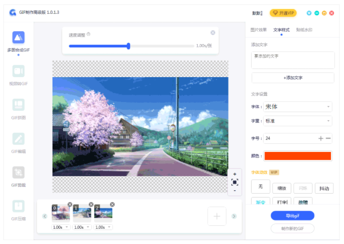Click the 要添加的文字 text input box
Viewport: 344px width, 244px height.
pyautogui.click(x=293, y=60)
